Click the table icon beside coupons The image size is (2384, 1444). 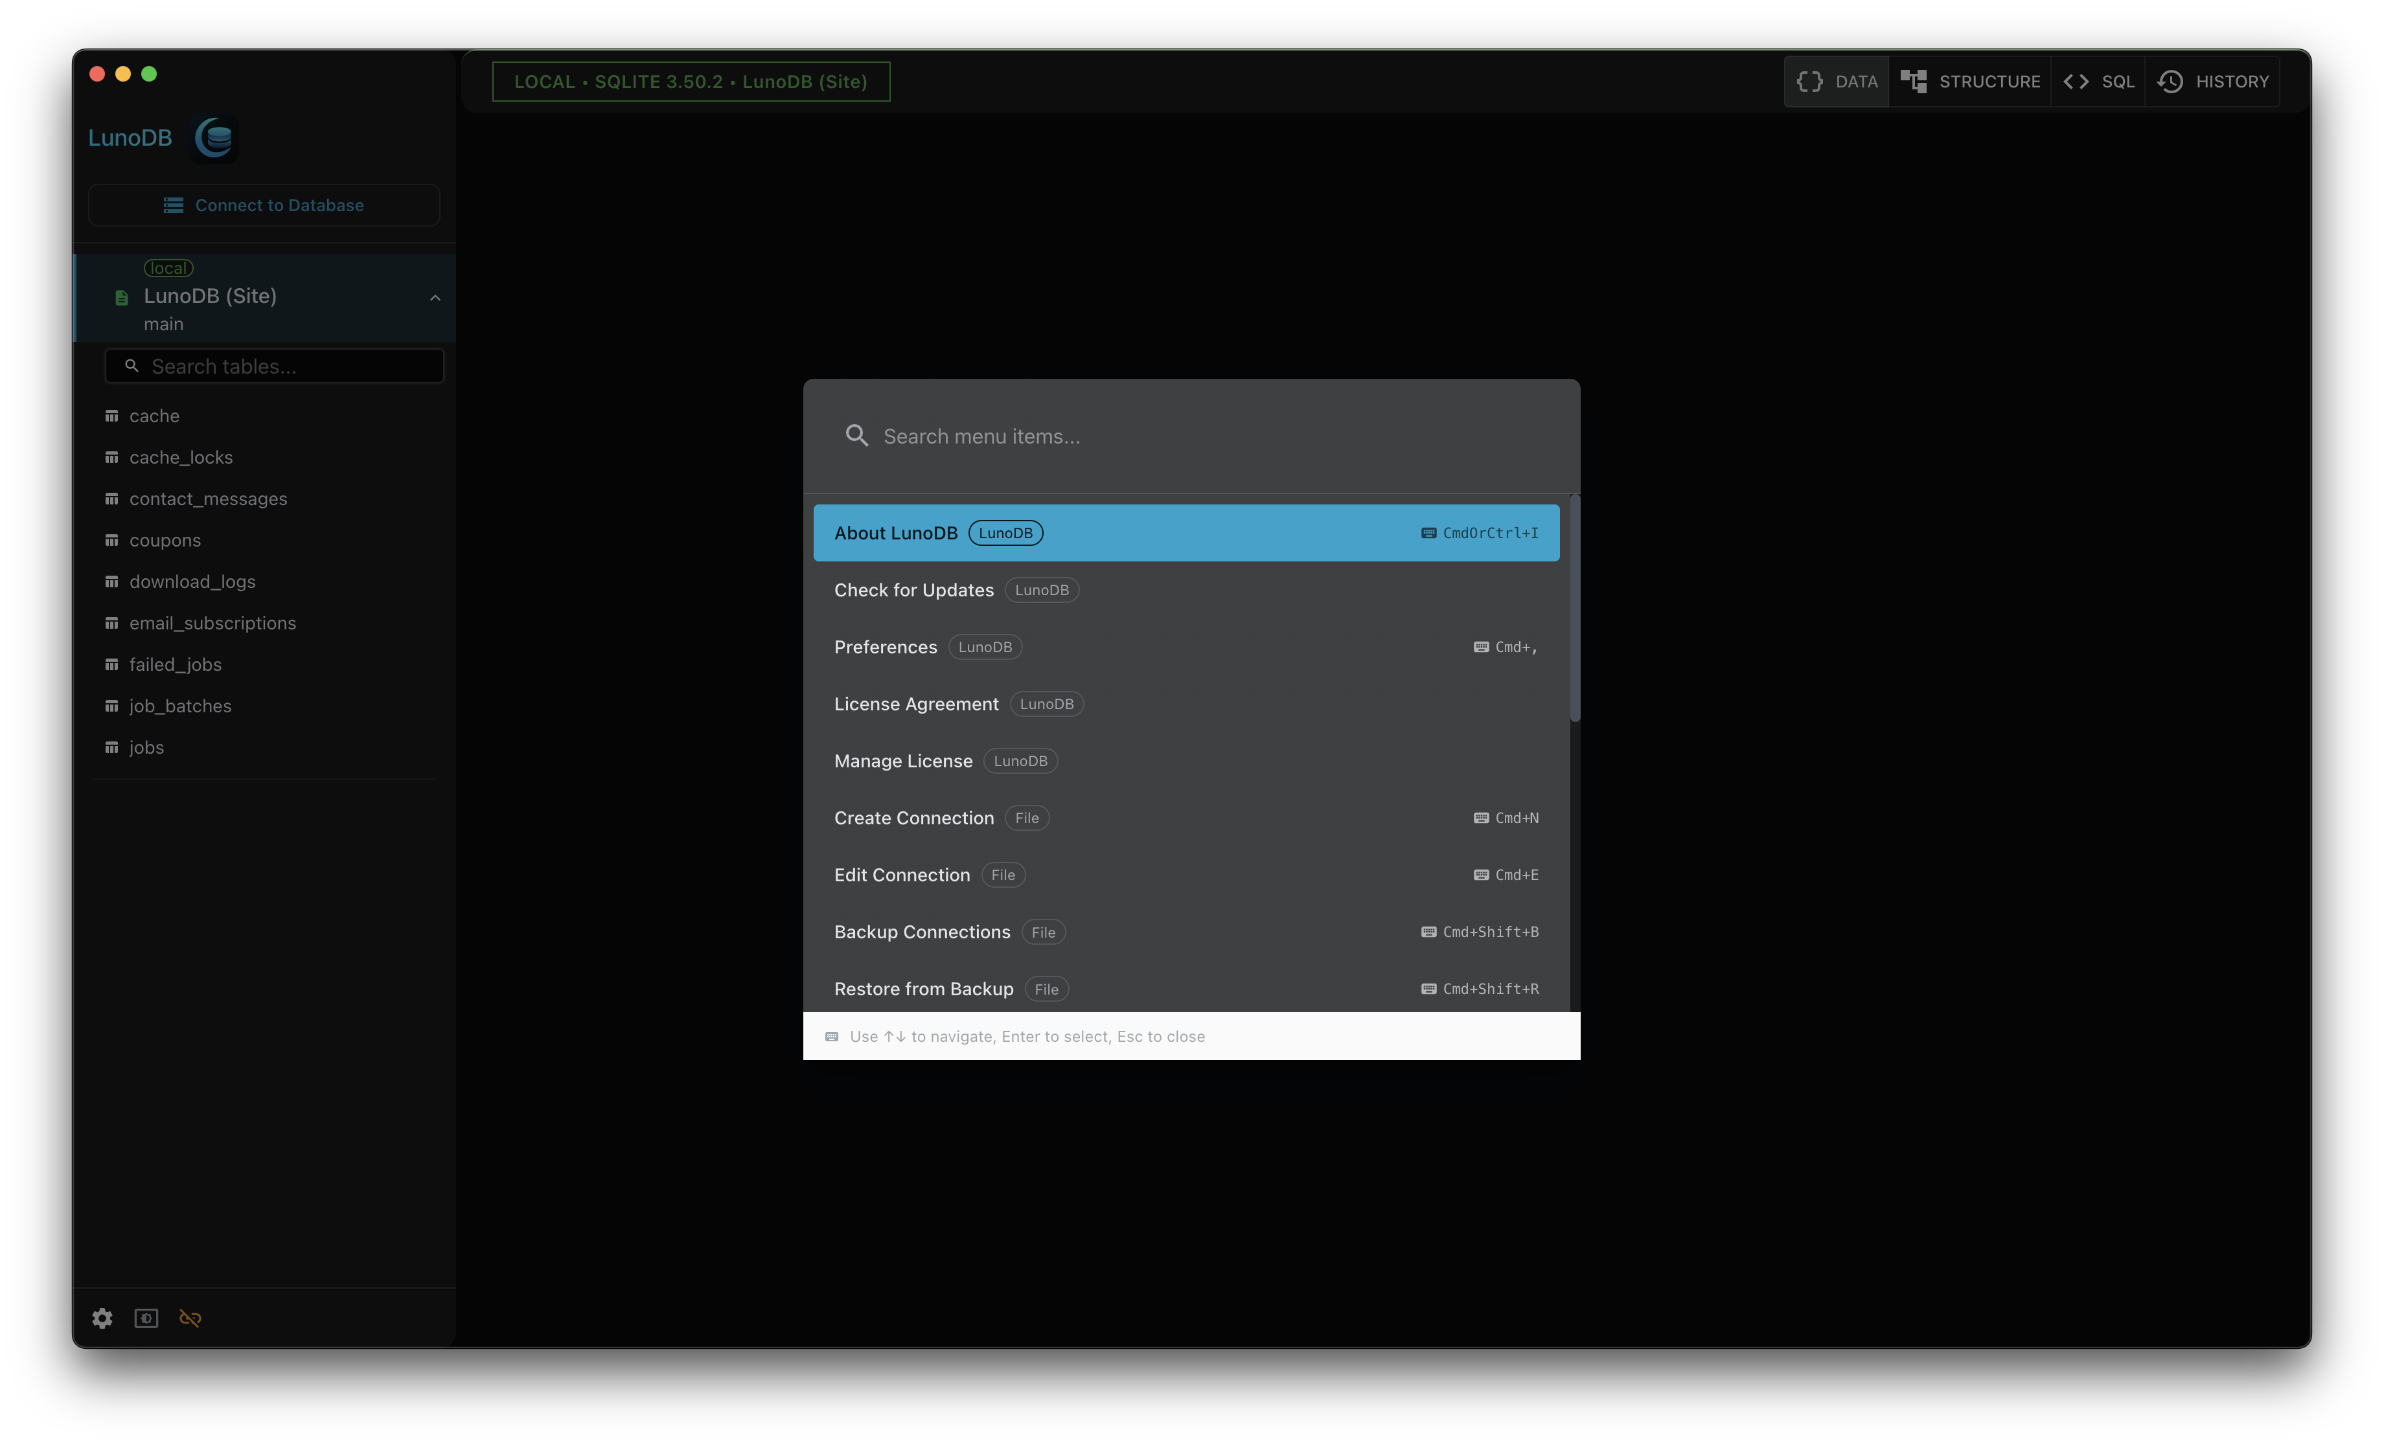tap(111, 541)
